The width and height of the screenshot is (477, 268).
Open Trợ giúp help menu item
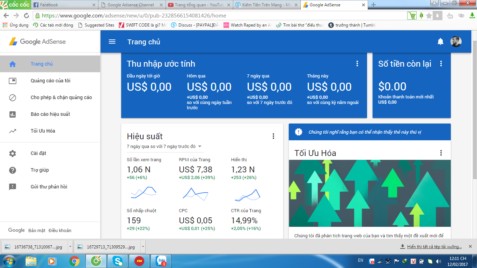50,170
